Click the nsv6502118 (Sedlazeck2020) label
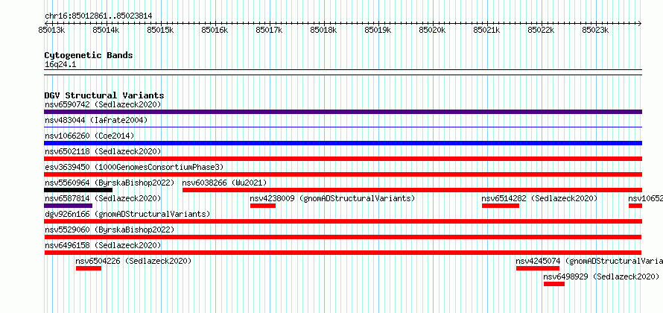The height and width of the screenshot is (313, 663). tap(103, 151)
